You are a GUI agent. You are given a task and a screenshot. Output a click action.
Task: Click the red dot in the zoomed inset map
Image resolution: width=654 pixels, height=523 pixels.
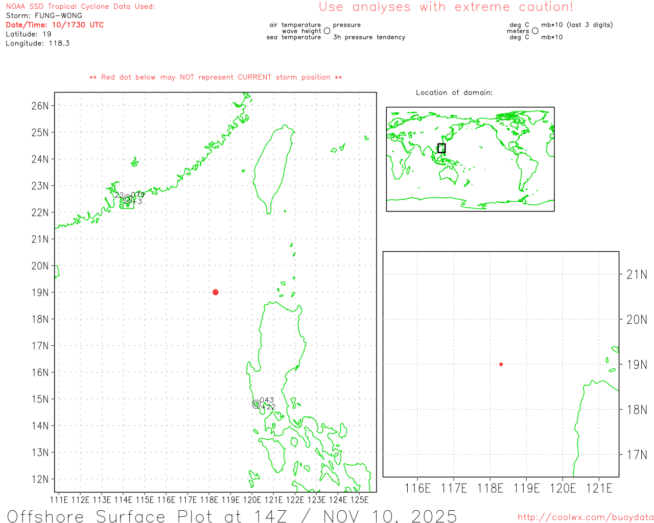tap(501, 364)
